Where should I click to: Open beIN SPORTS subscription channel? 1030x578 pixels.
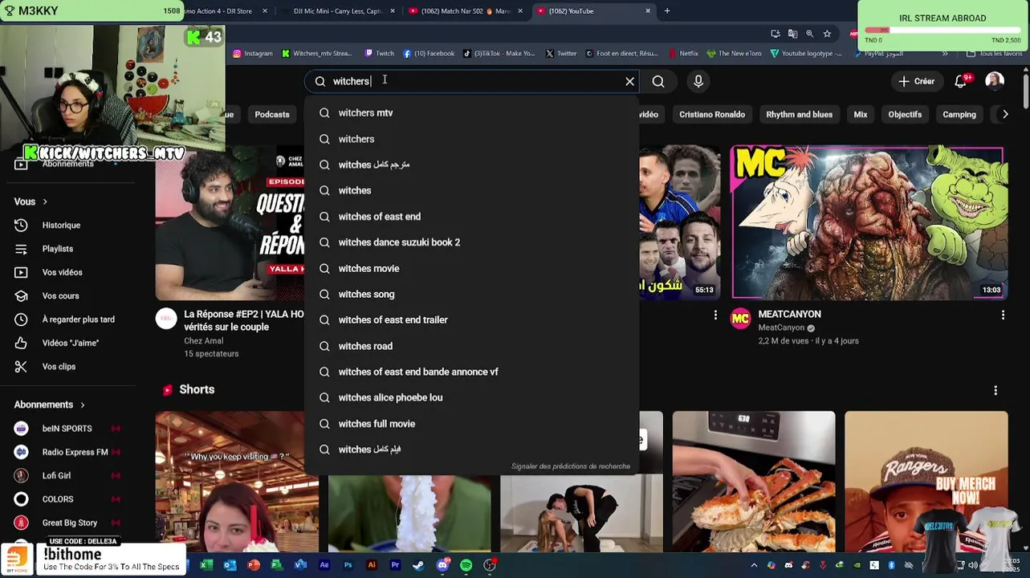(x=67, y=429)
